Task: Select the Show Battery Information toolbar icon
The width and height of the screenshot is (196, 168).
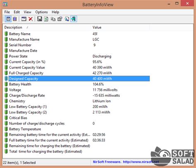Action: (x=8, y=19)
